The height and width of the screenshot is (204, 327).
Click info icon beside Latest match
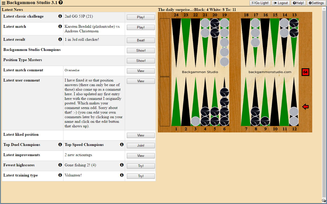(x=60, y=26)
